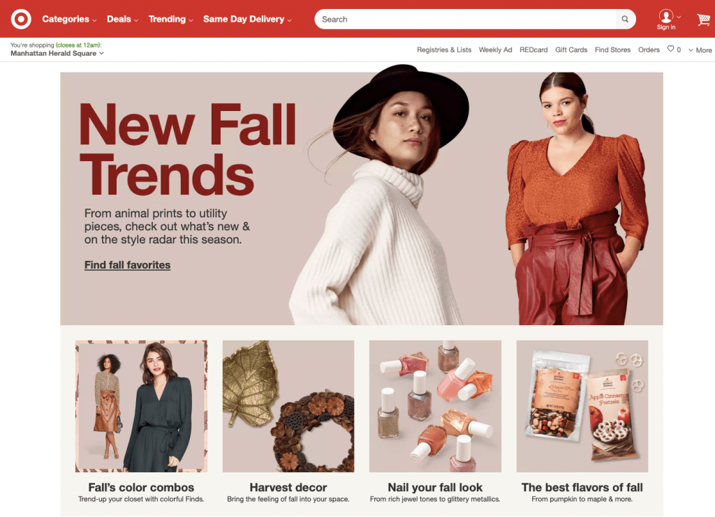Open Registries & Lists

[x=444, y=50]
